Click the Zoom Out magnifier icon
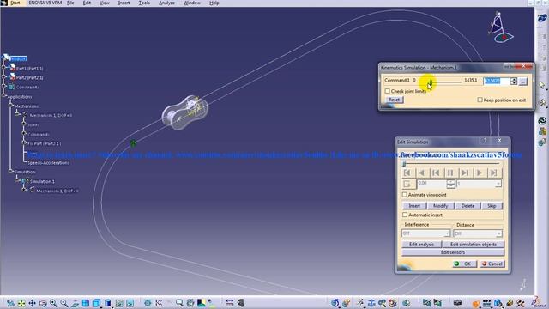The image size is (549, 309). (x=64, y=303)
